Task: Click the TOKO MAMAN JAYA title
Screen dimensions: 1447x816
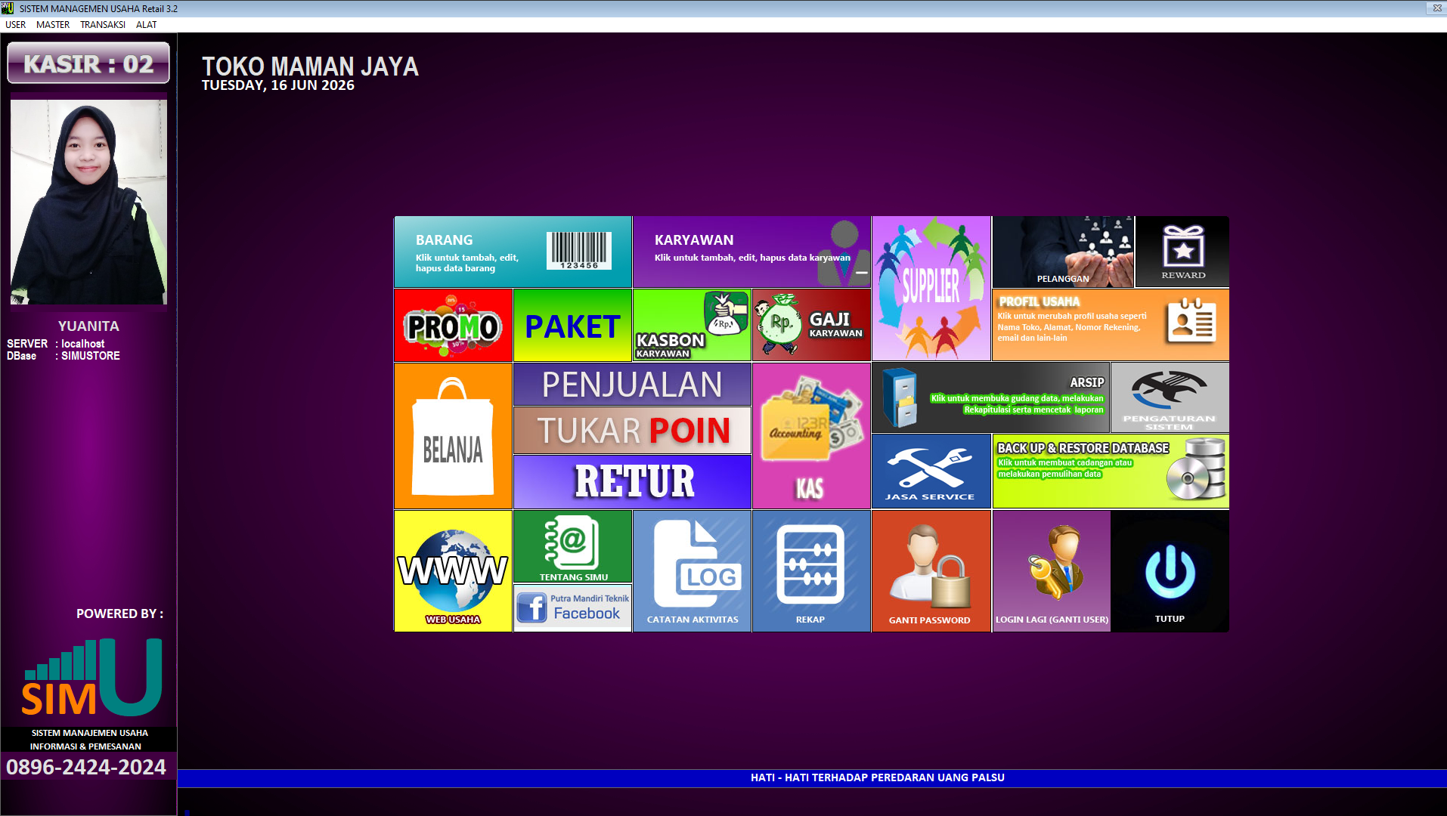Action: tap(310, 66)
